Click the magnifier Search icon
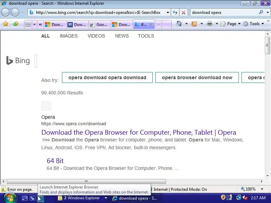The image size is (271, 203). (261, 12)
